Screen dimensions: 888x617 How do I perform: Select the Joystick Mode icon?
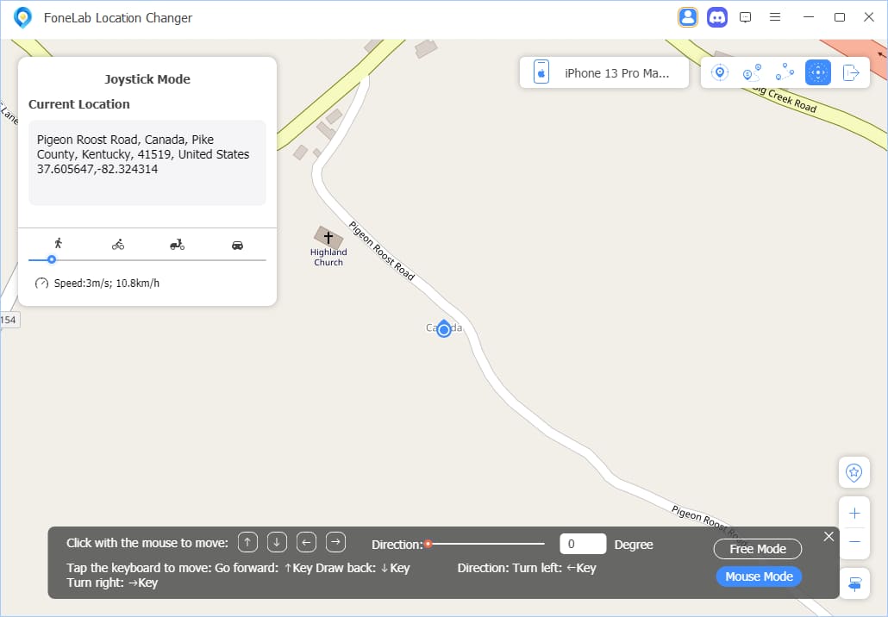[818, 72]
